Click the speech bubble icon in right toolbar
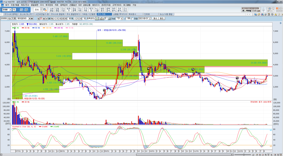 [x=279, y=14]
